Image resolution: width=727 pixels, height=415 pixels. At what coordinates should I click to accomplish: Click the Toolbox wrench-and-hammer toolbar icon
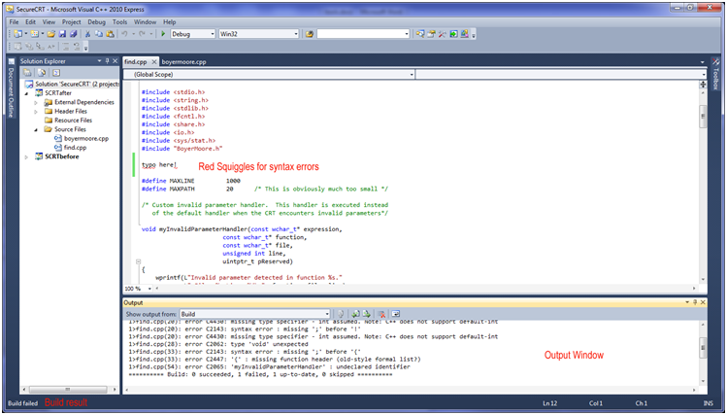coord(443,34)
